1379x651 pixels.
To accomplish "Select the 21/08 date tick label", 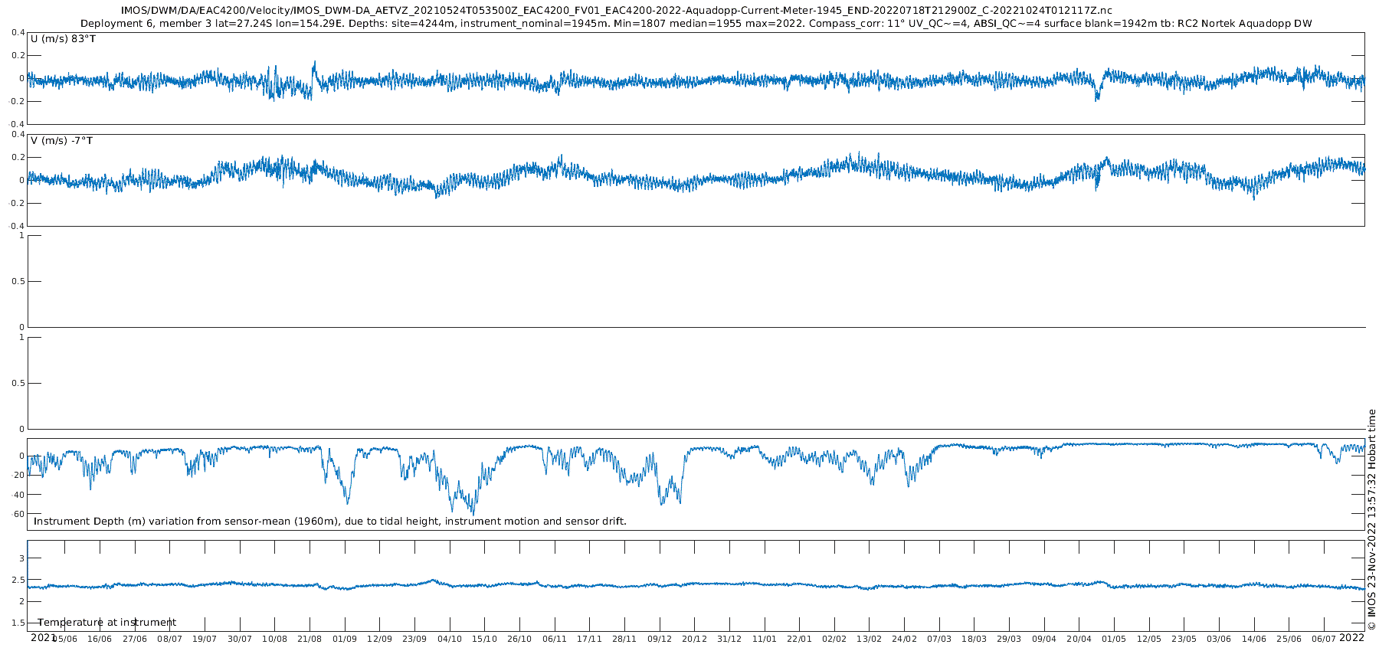I will [x=310, y=639].
